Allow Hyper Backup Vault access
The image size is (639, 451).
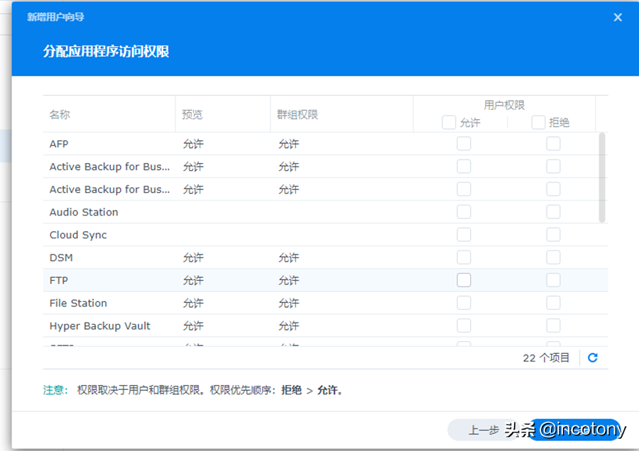(x=464, y=326)
